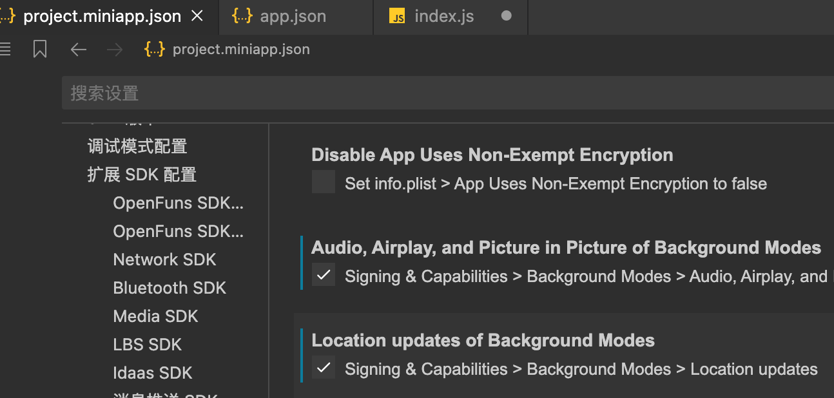Go to LBS SDK settings
834x398 pixels.
tap(148, 345)
